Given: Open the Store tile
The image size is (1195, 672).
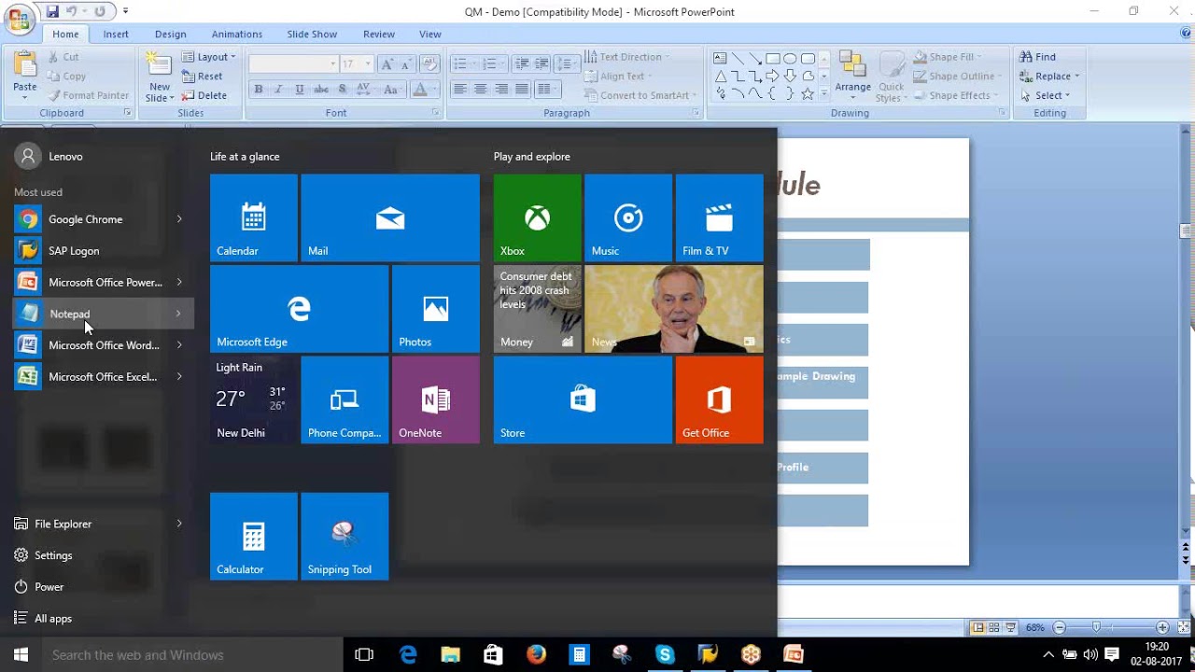Looking at the screenshot, I should (x=583, y=399).
